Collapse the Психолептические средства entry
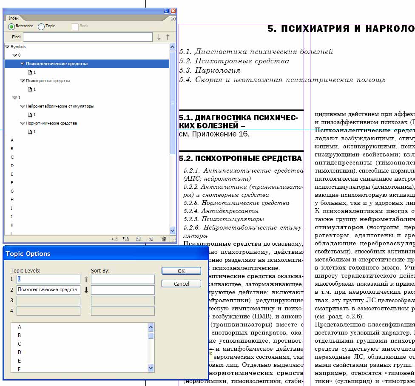415x386 pixels. click(23, 64)
